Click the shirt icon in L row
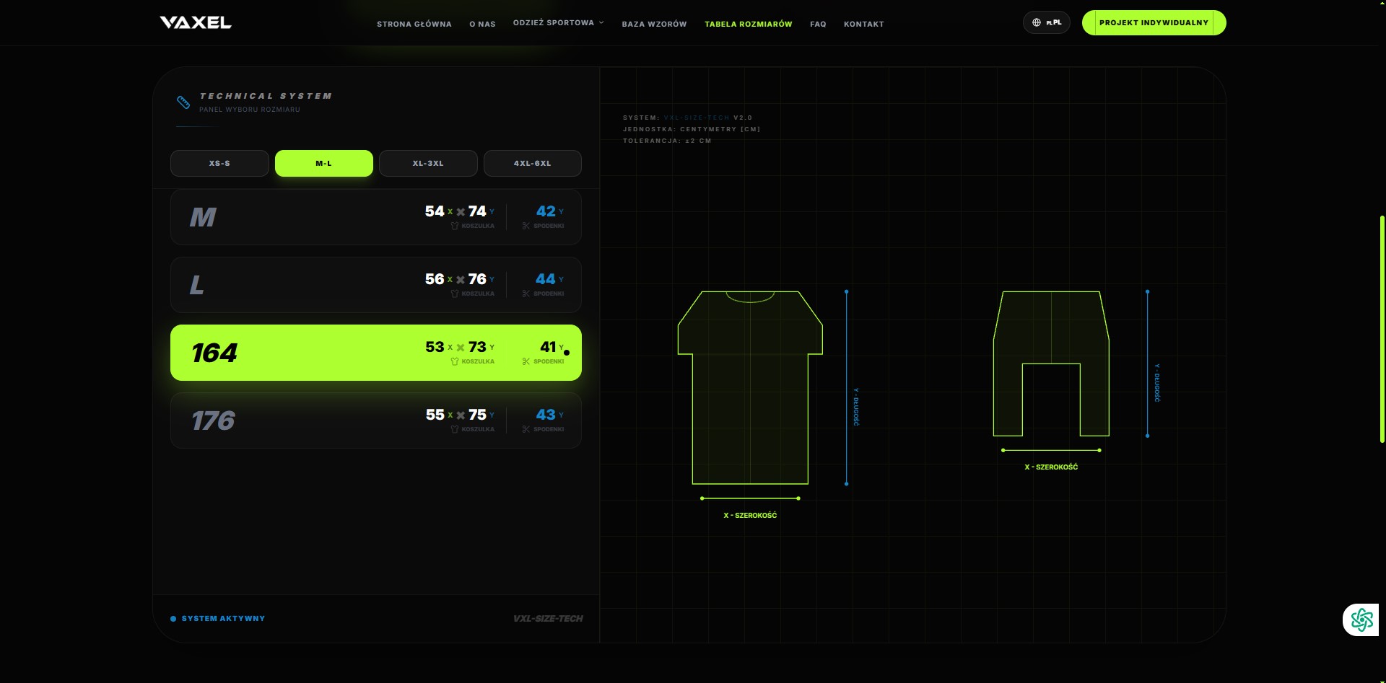 455,294
